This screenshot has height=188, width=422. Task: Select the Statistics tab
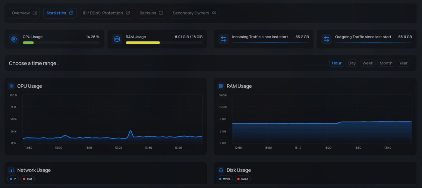(x=60, y=13)
